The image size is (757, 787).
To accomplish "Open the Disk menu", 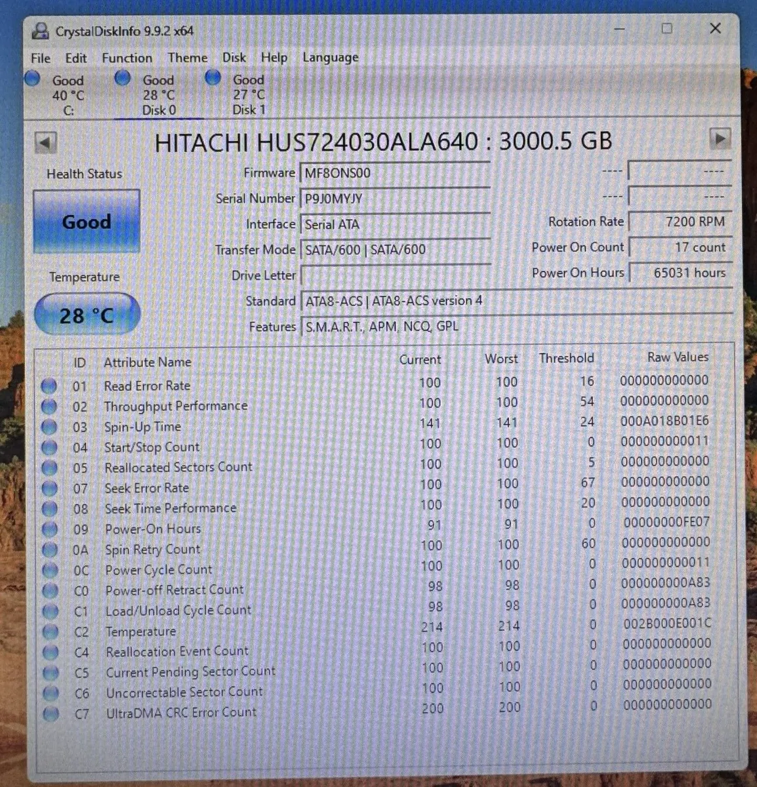I will coord(234,58).
